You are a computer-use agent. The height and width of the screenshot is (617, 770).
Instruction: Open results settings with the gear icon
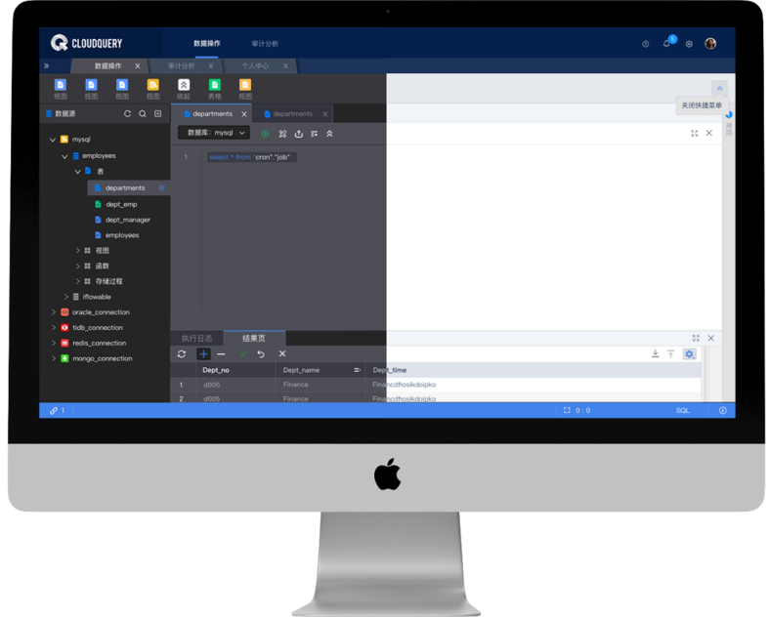point(689,354)
